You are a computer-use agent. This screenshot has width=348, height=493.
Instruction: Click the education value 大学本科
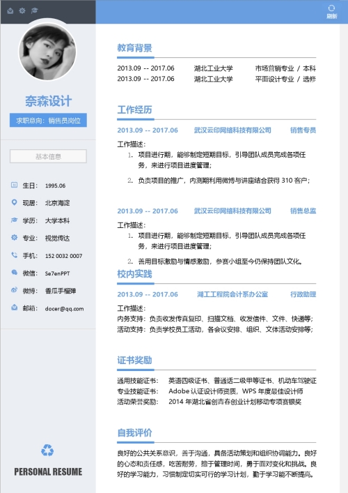coord(58,221)
